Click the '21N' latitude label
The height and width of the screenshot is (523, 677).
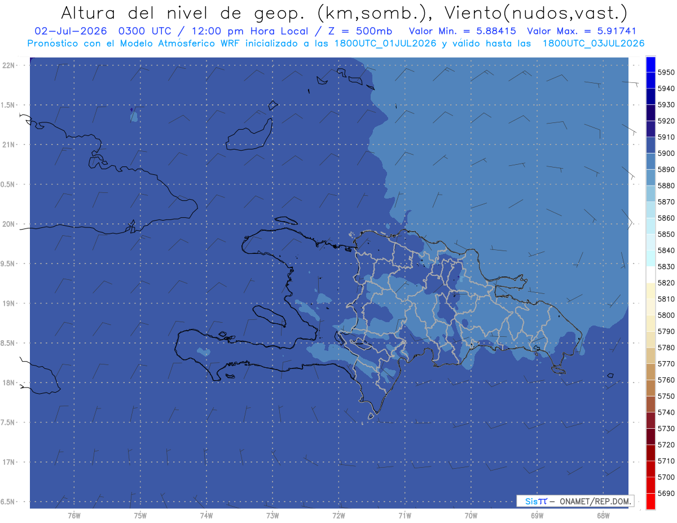tap(10, 144)
